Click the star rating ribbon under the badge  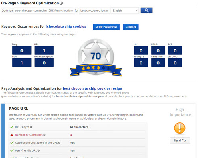pyautogui.click(x=96, y=70)
